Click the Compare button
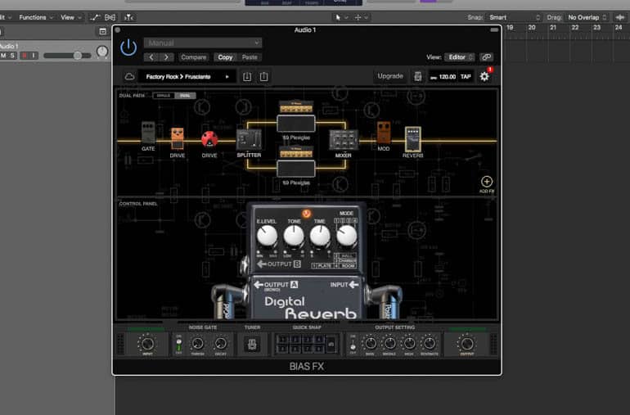 pos(194,57)
